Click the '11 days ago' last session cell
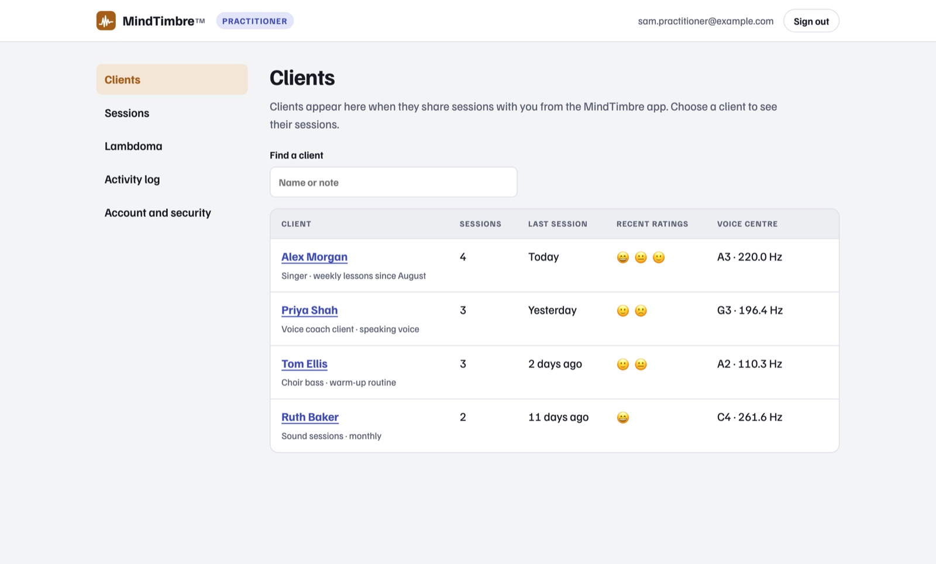 pyautogui.click(x=558, y=417)
